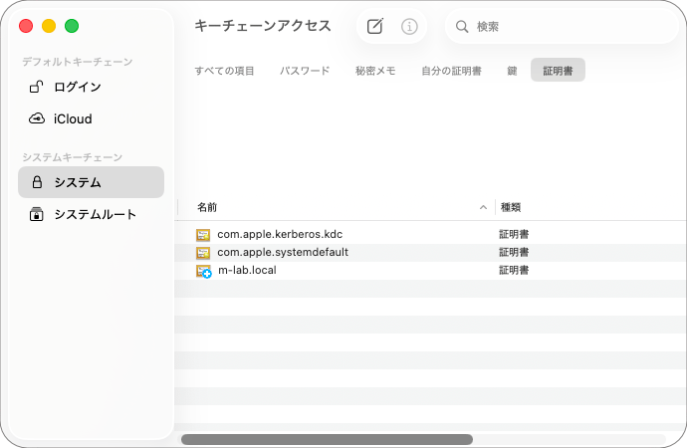Switch to 自分の証明書 tab

coord(451,71)
